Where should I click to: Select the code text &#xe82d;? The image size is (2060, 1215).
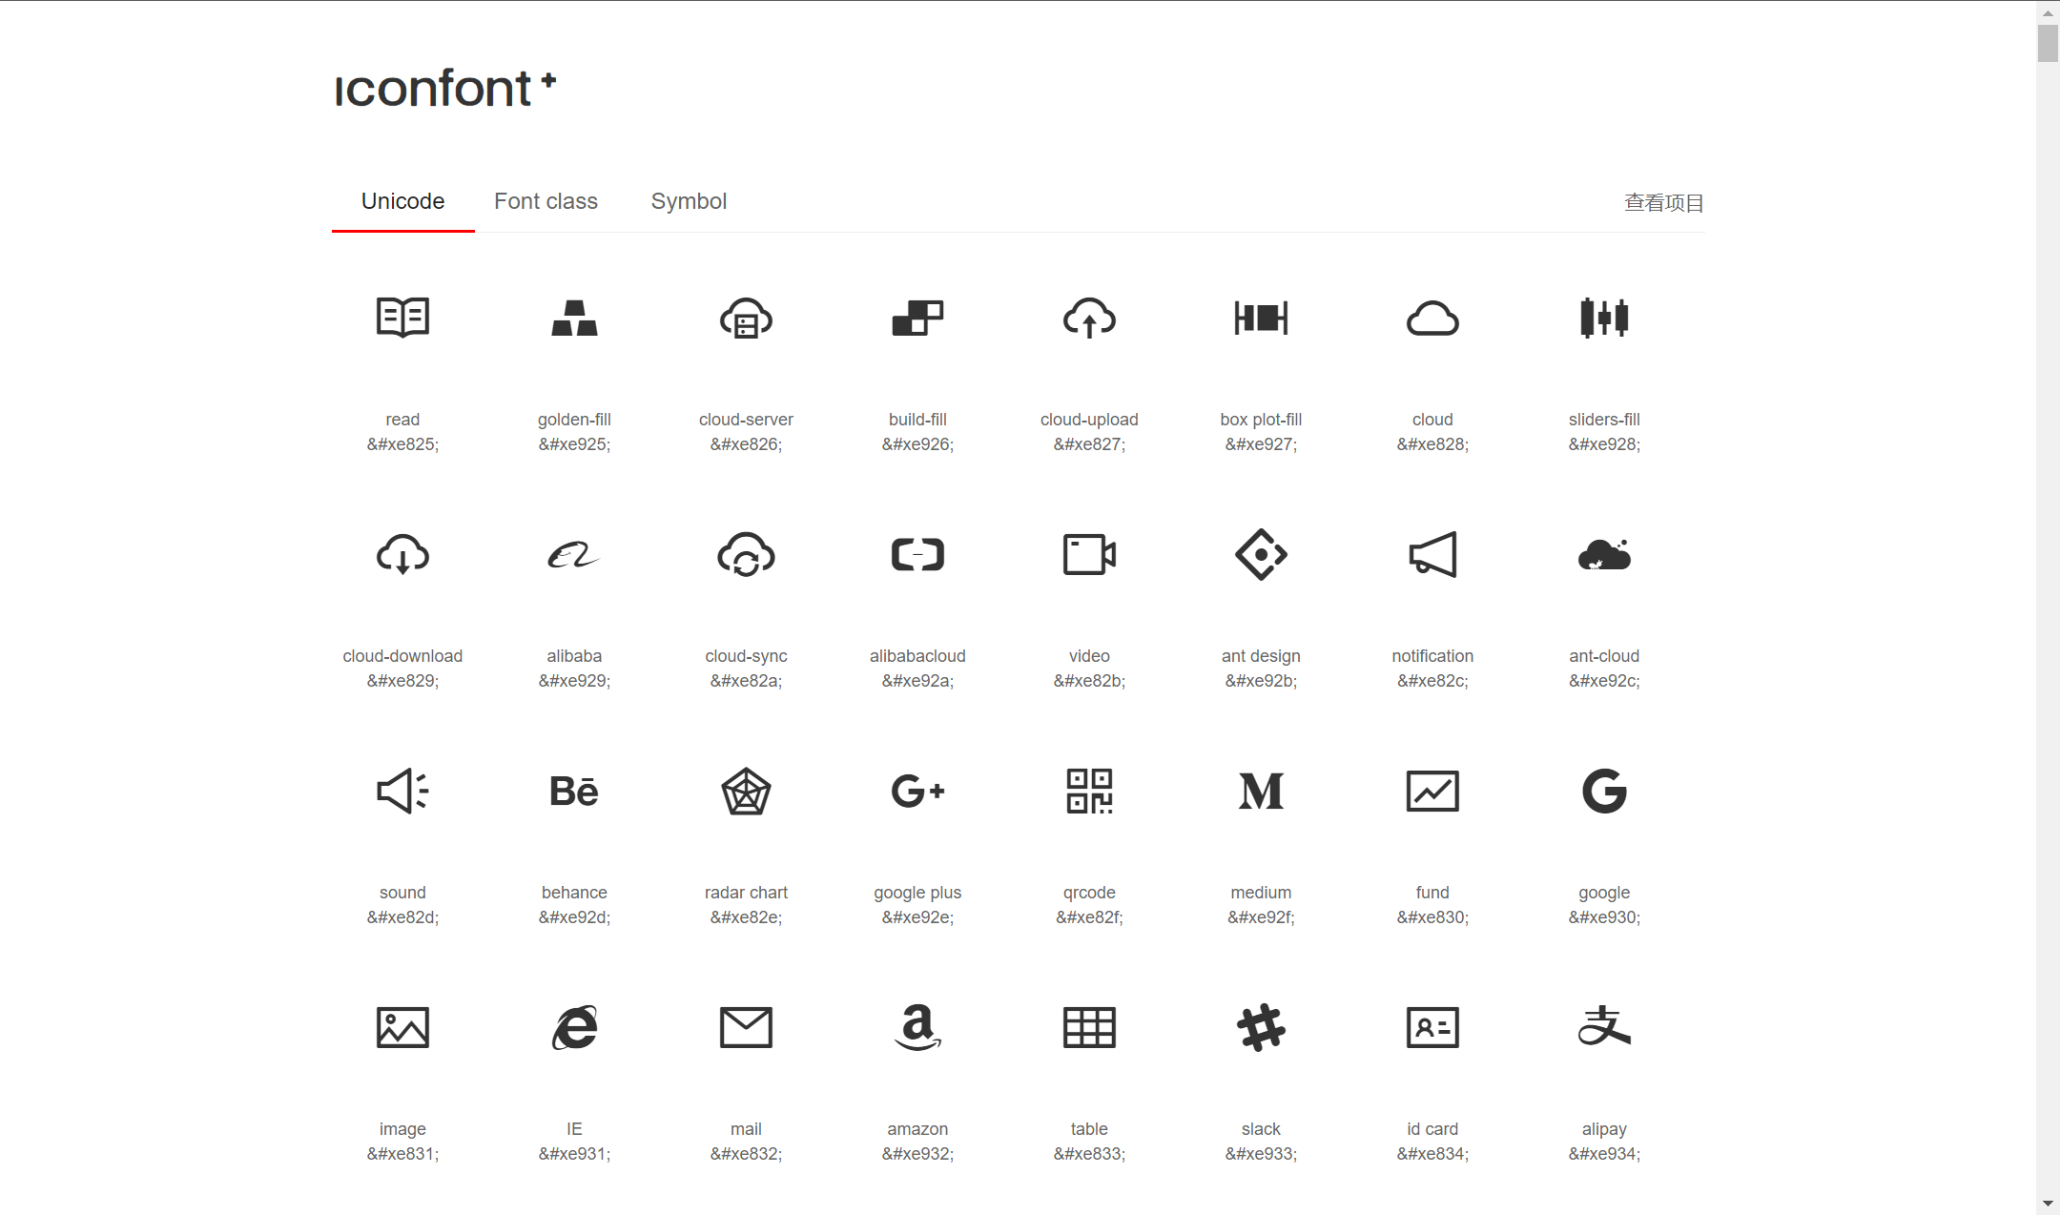pyautogui.click(x=402, y=917)
